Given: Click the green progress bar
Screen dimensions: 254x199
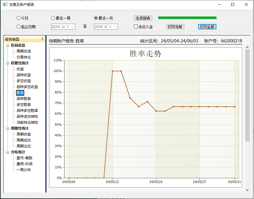Looking at the screenshot, I should pos(187,18).
